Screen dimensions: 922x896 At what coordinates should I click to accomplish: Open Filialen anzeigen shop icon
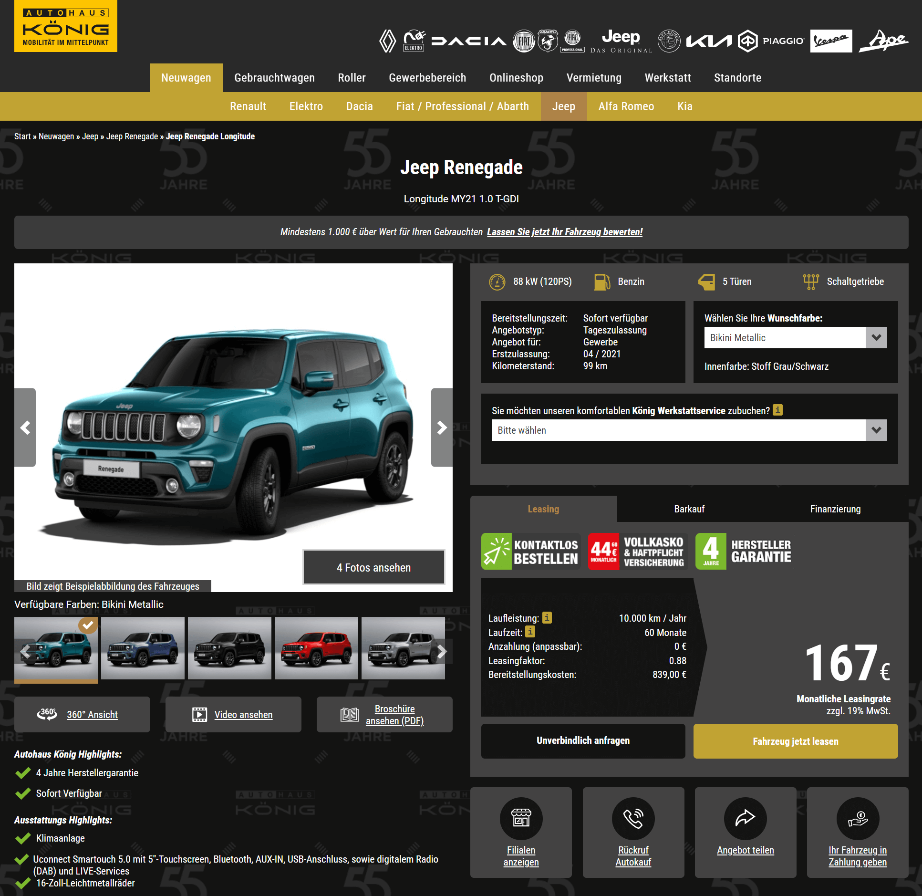(x=521, y=819)
